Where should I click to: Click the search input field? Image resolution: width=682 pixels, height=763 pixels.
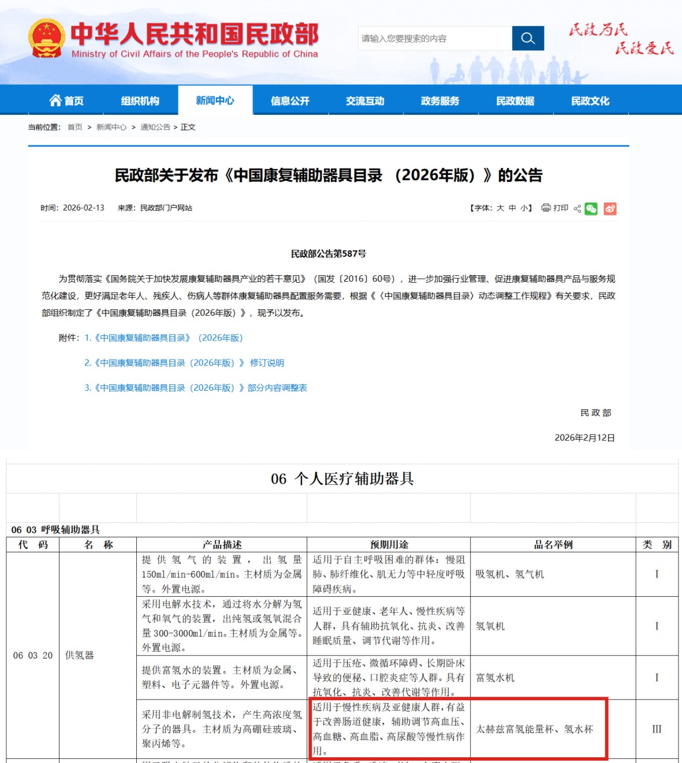tap(434, 39)
